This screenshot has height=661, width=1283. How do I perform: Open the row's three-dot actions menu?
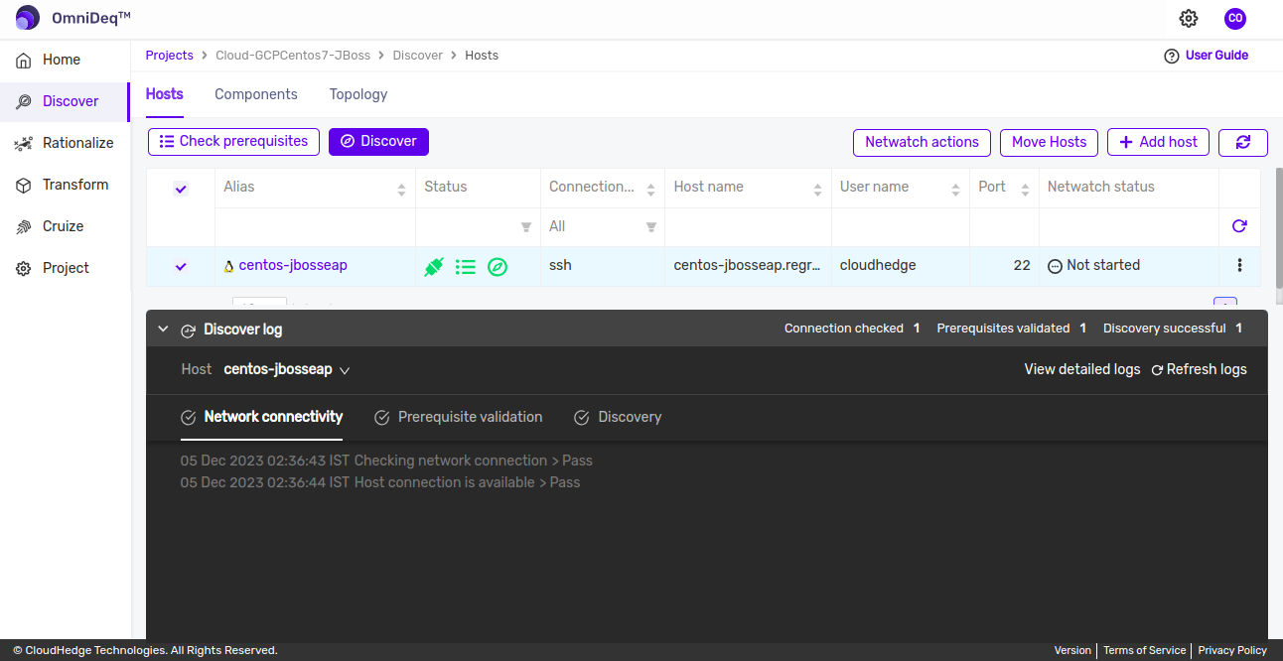(1239, 265)
